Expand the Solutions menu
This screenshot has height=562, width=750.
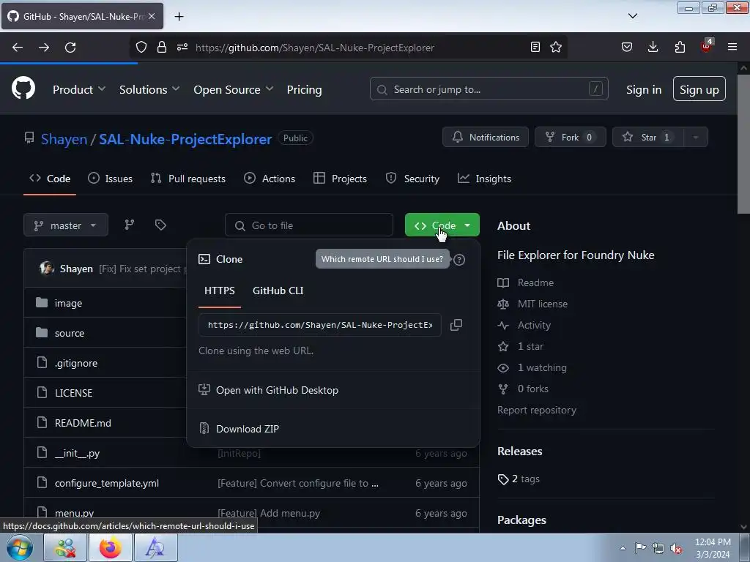pyautogui.click(x=149, y=89)
